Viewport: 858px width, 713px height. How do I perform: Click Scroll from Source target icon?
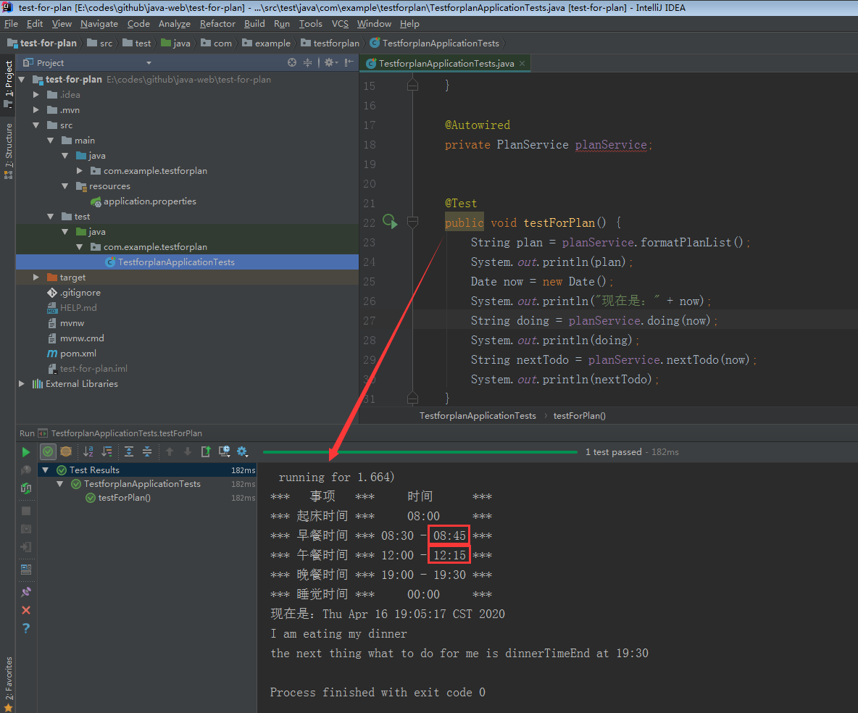pos(292,63)
